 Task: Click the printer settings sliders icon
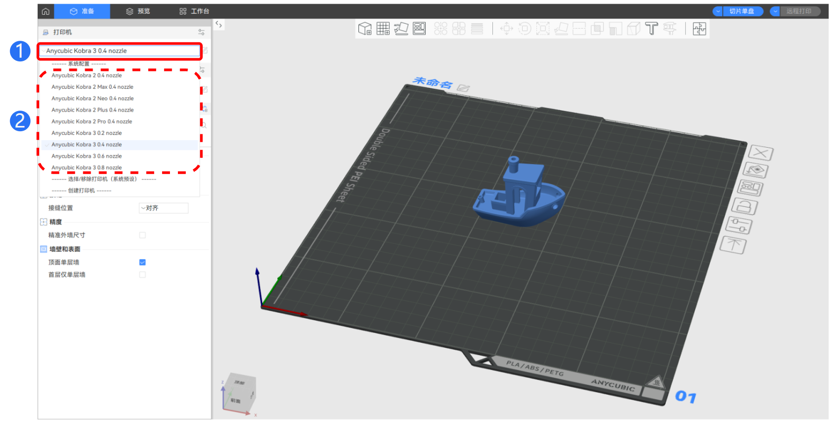pos(201,32)
